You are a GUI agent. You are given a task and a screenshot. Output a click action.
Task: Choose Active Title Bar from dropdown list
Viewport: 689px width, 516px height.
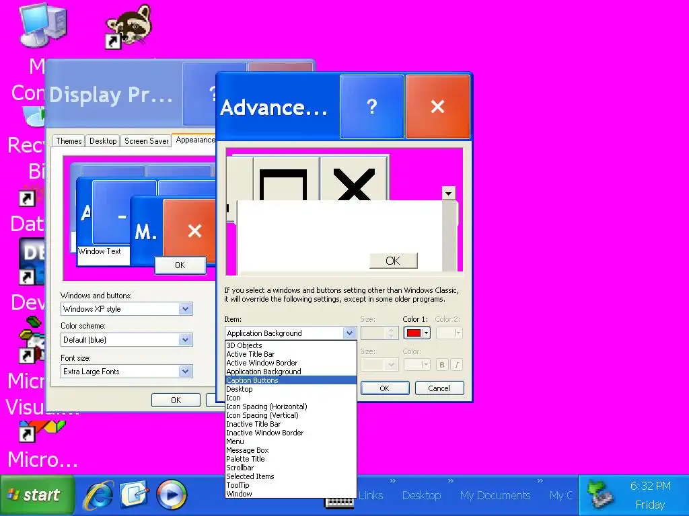291,354
